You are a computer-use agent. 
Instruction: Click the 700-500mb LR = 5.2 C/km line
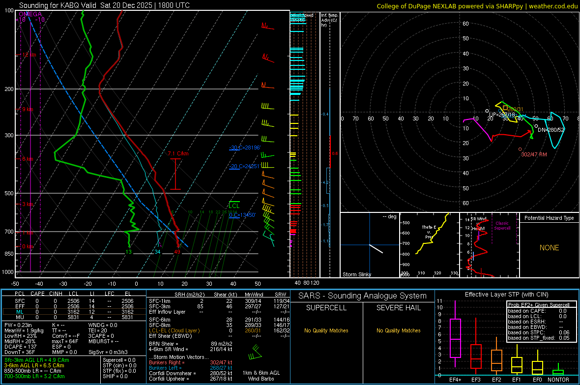[x=34, y=376]
